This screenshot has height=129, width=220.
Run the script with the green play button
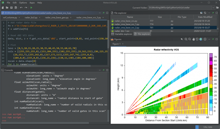(x=32, y=7)
